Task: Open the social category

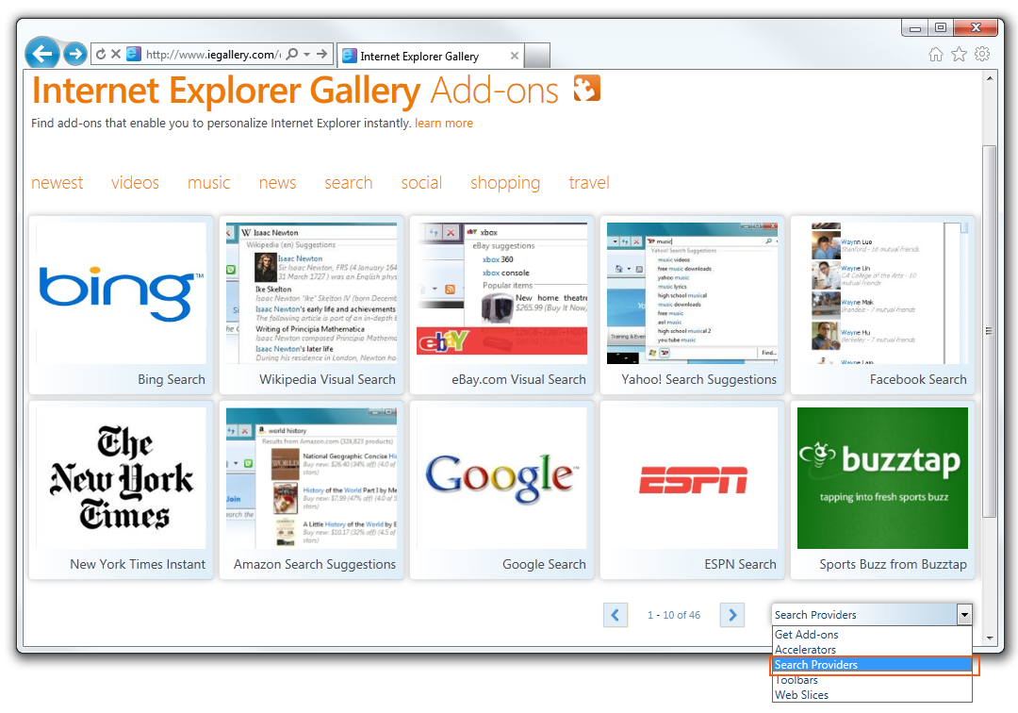Action: [421, 182]
